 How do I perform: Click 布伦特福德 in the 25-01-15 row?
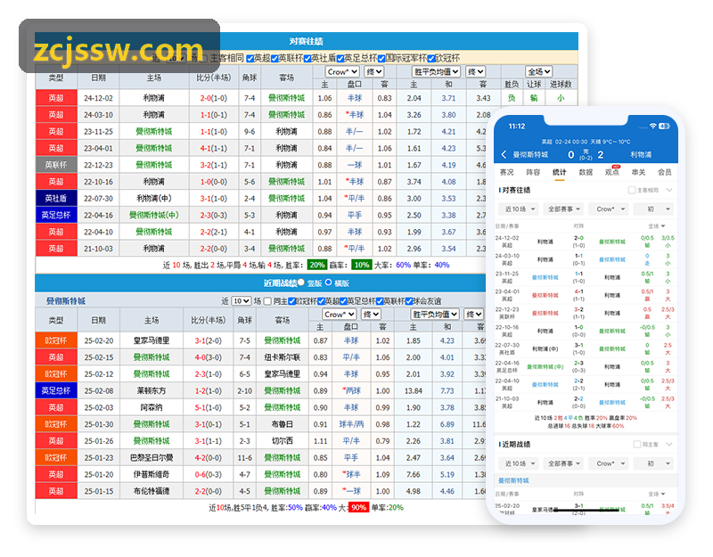point(152,491)
